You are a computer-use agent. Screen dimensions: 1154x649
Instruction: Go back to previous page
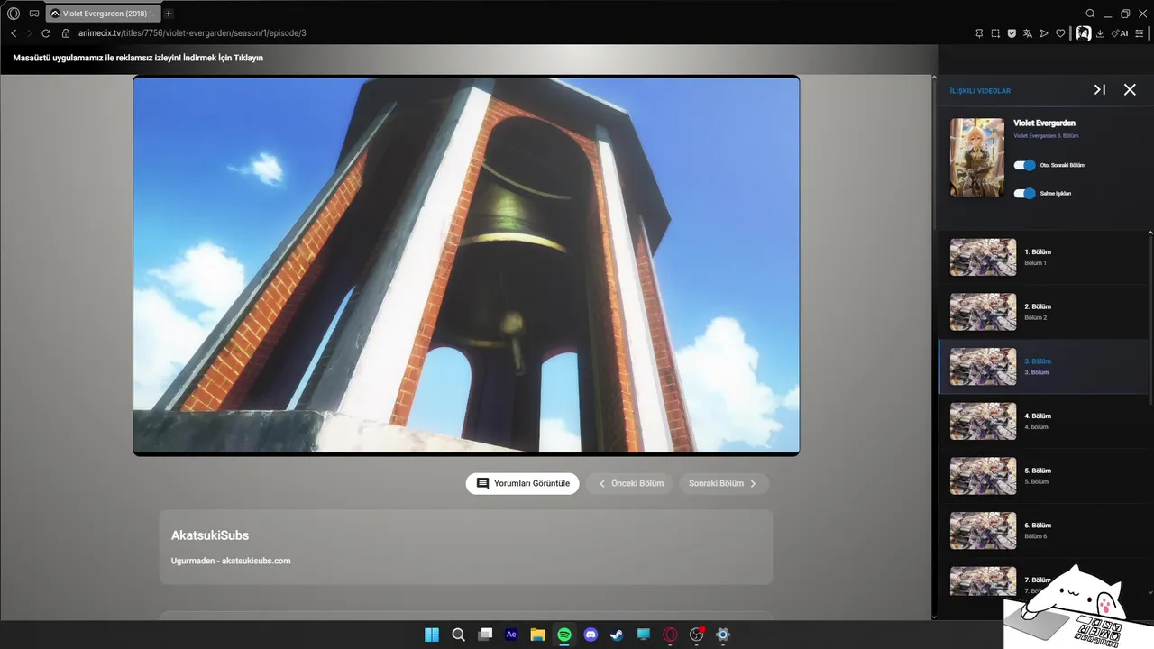tap(14, 33)
